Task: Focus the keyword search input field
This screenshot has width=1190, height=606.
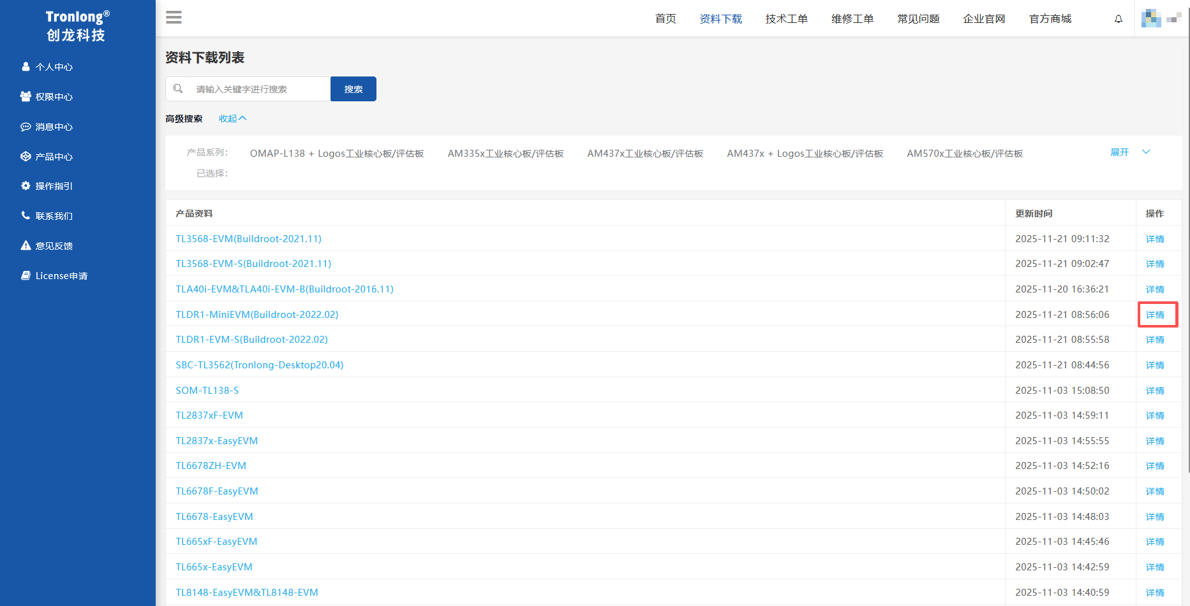Action: point(248,89)
